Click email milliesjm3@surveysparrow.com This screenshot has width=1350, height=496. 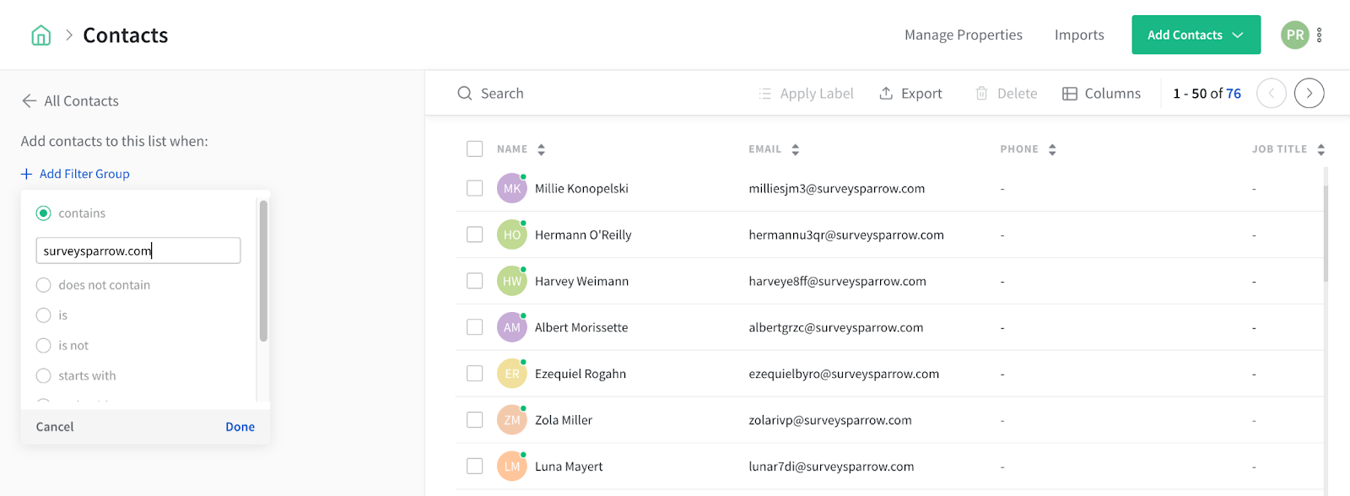coord(837,189)
